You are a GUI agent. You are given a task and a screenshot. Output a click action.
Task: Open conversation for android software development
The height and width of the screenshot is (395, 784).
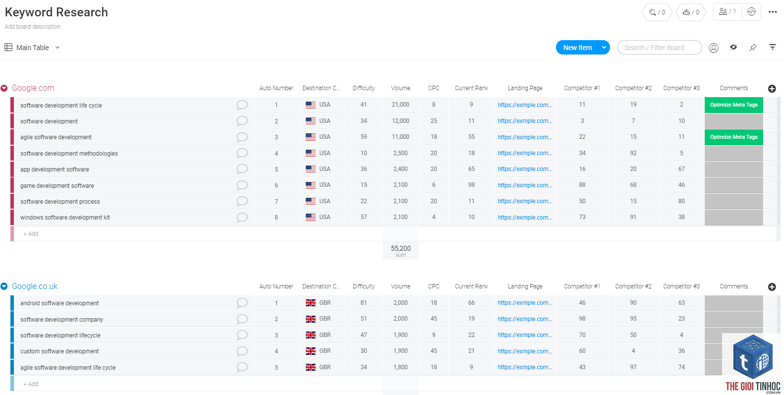(x=242, y=303)
